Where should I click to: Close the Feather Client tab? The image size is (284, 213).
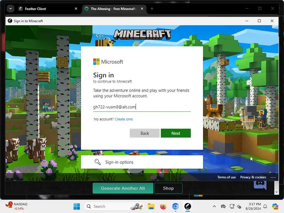tap(76, 9)
